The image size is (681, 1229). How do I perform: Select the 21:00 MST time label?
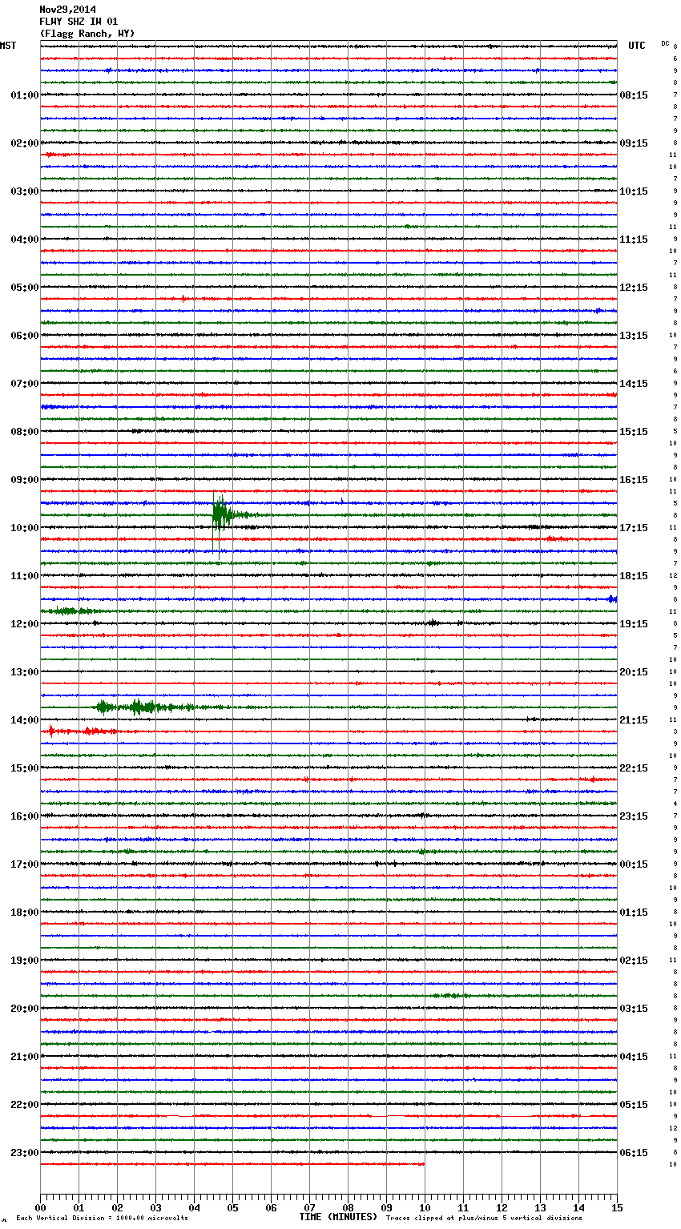coord(25,1057)
